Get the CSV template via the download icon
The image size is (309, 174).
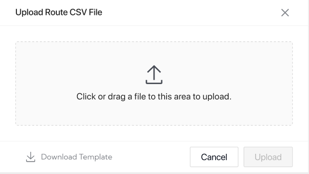click(x=30, y=157)
